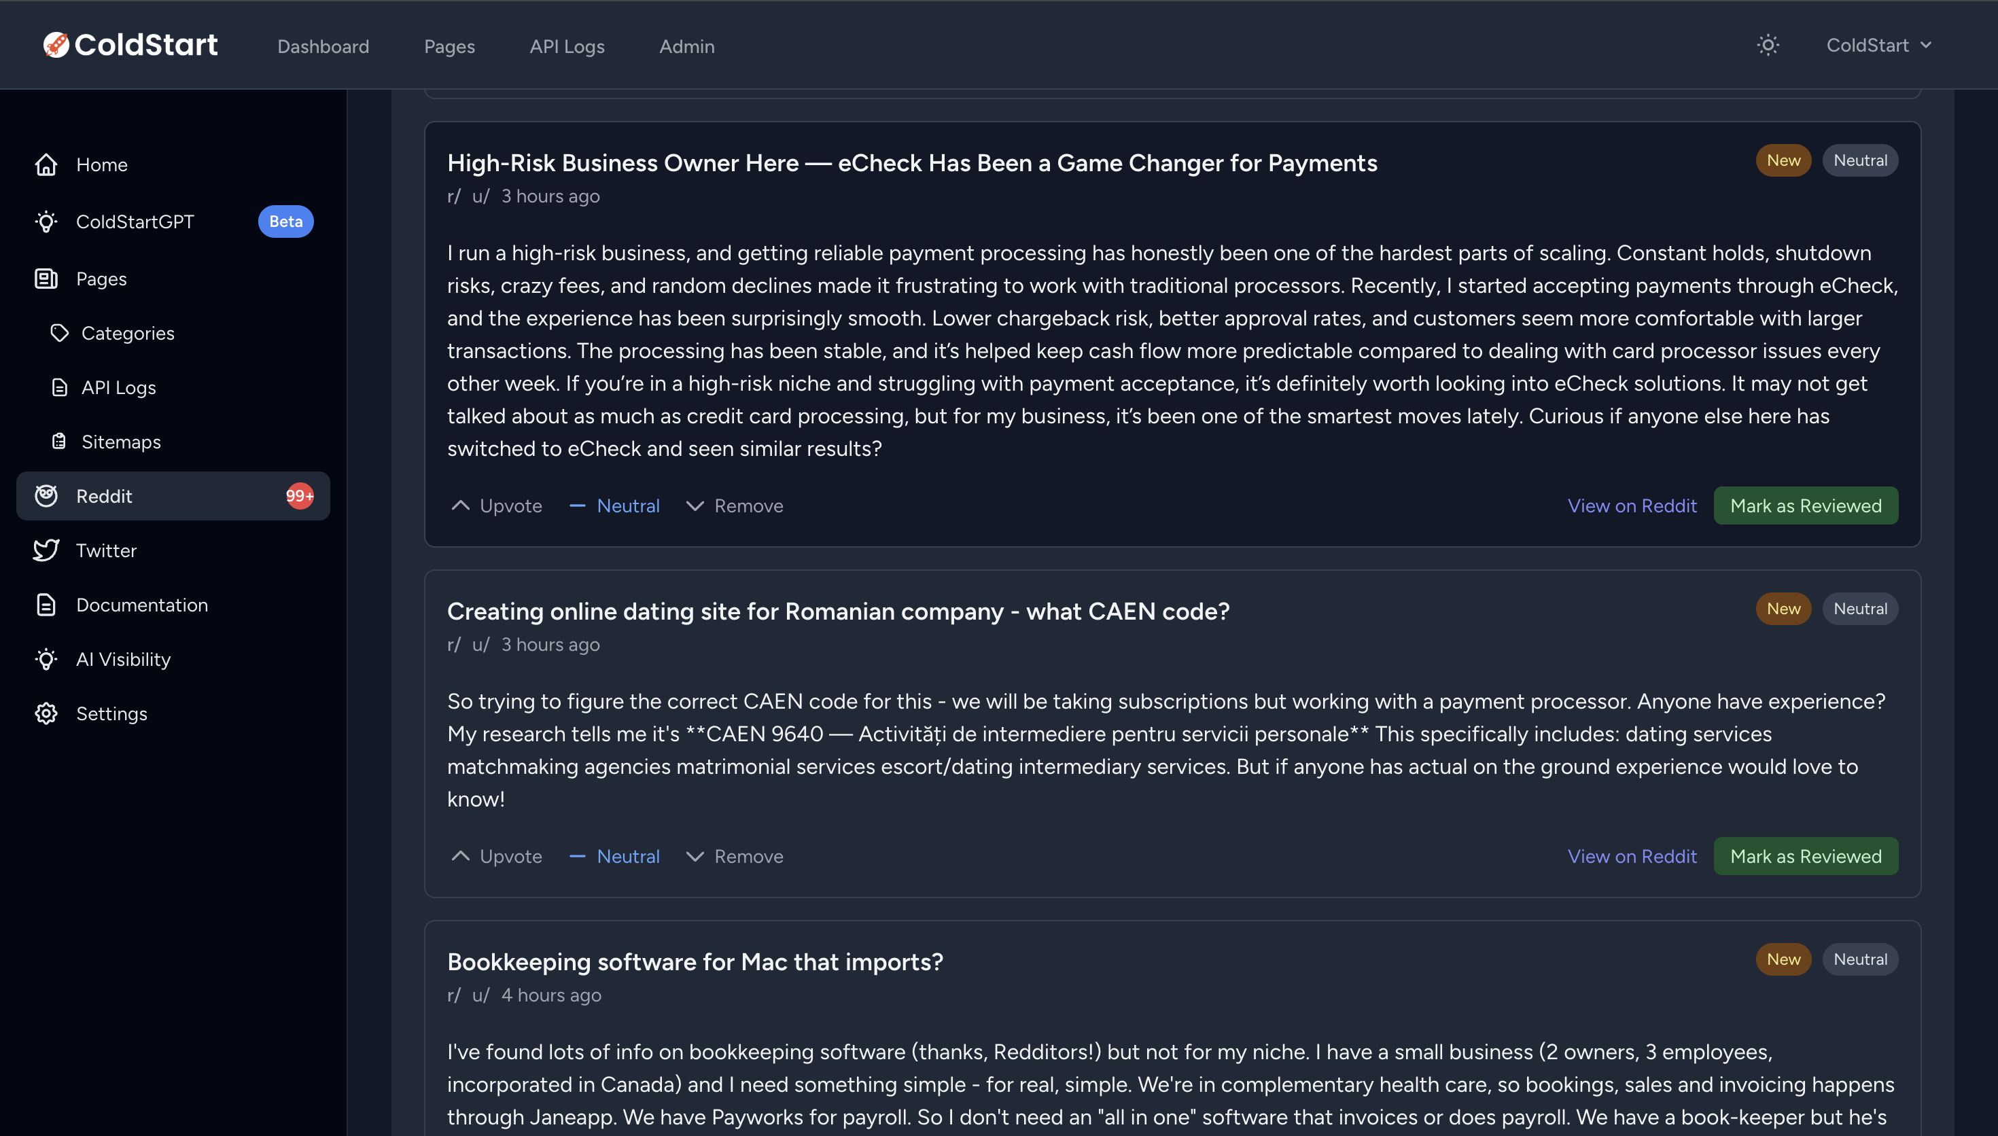Viewport: 1998px width, 1136px height.
Task: Click the Reddit 99+ notification badge
Action: point(300,495)
